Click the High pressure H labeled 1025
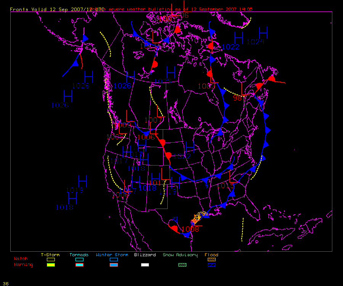343x286 pixels. [x=170, y=72]
